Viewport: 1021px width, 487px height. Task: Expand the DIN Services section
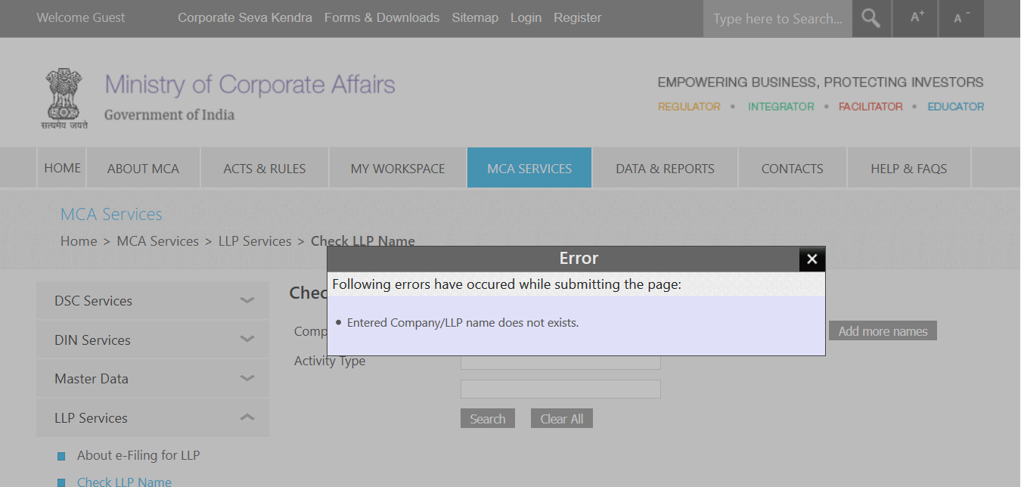pos(153,340)
